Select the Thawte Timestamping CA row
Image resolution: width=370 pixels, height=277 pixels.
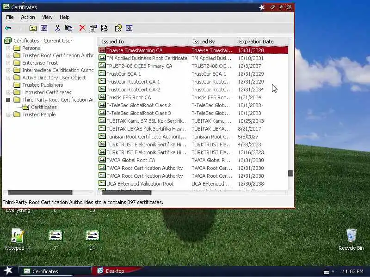[193, 50]
